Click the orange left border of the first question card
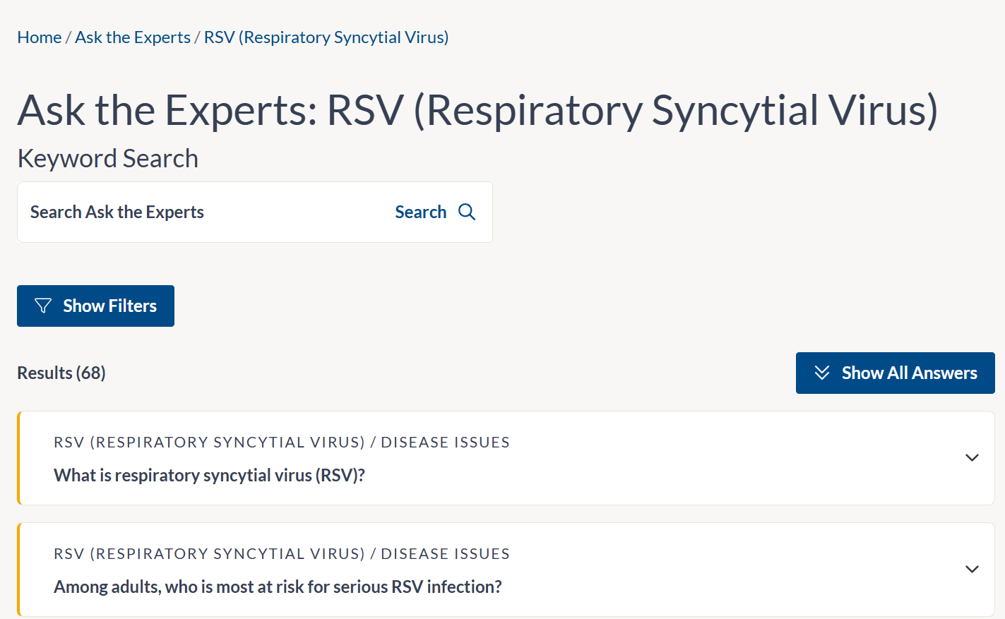 19,458
